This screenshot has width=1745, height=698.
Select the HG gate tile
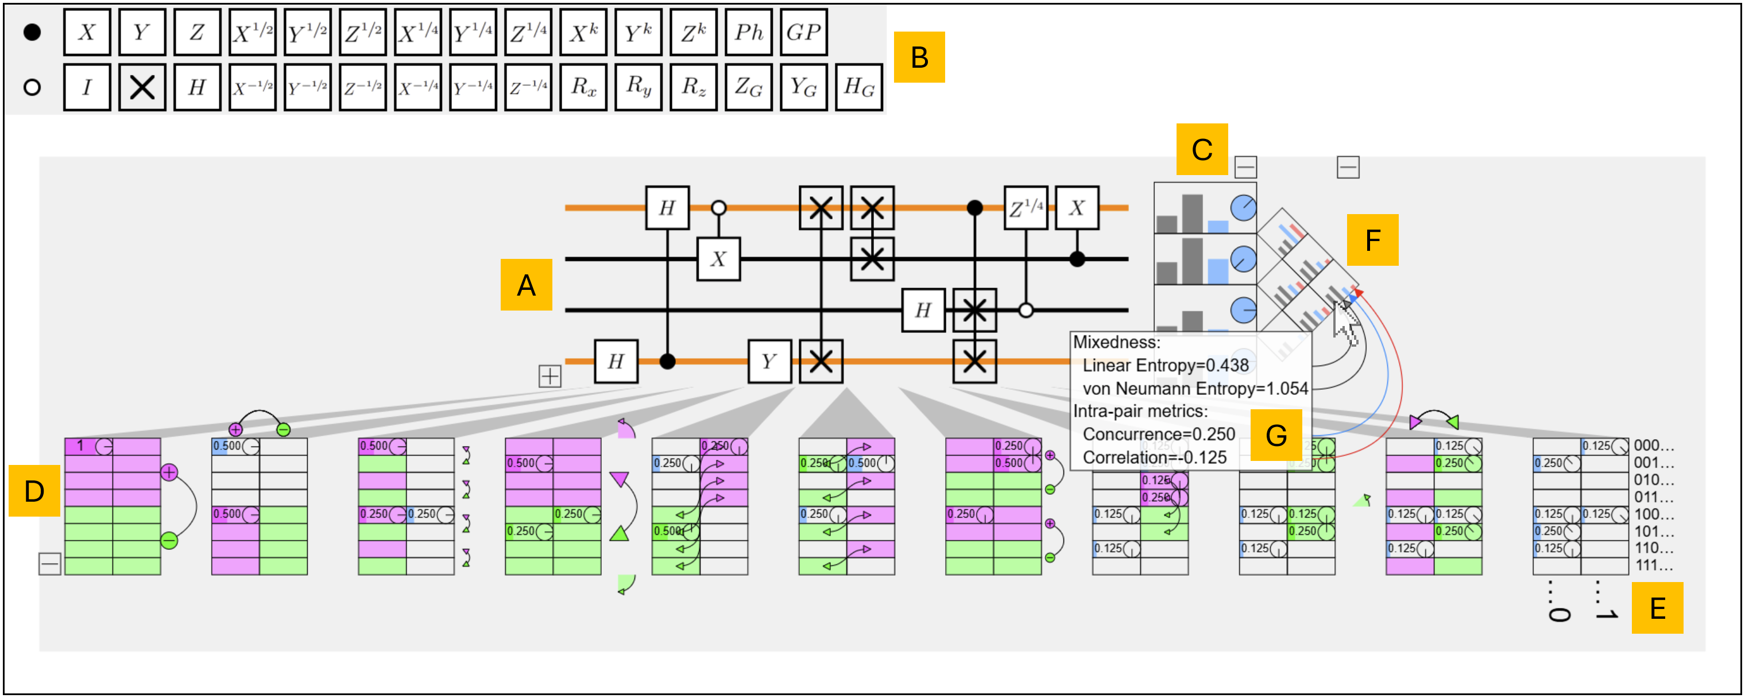tap(858, 87)
